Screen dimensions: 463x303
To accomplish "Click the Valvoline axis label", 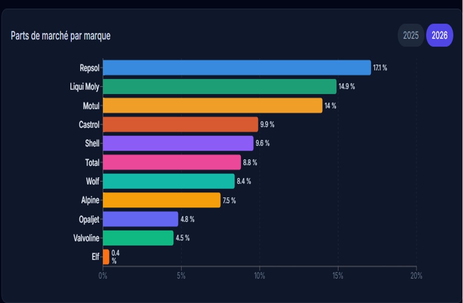I will [x=86, y=238].
